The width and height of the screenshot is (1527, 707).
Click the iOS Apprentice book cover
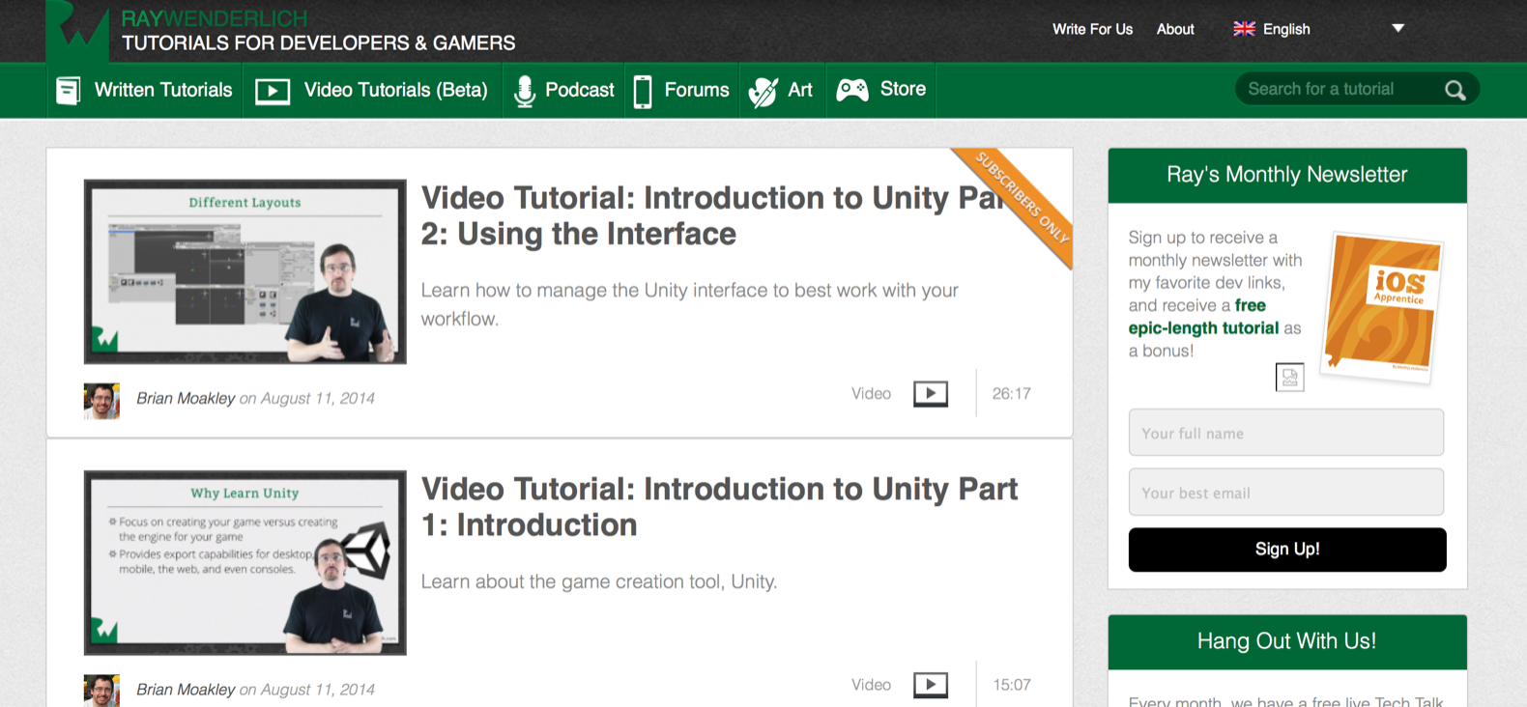pyautogui.click(x=1382, y=308)
